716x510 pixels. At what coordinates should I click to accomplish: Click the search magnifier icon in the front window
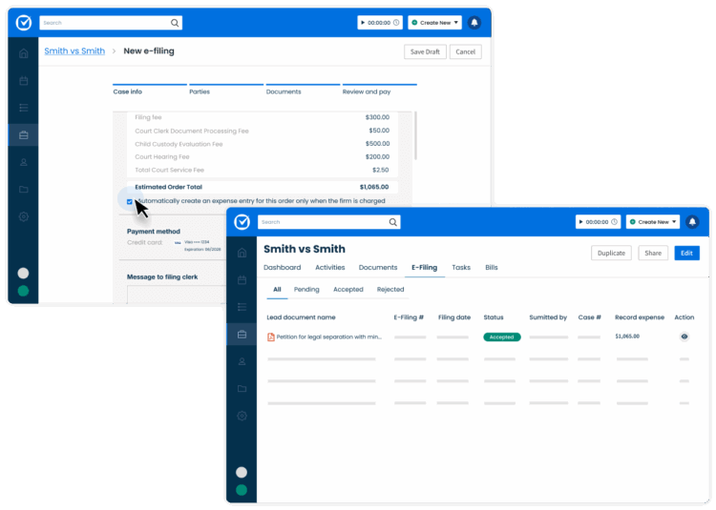point(392,222)
